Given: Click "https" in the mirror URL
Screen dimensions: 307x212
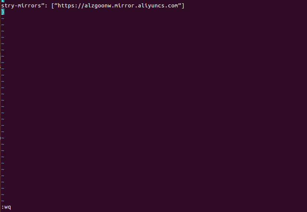Looking at the screenshot, I should coord(66,6).
